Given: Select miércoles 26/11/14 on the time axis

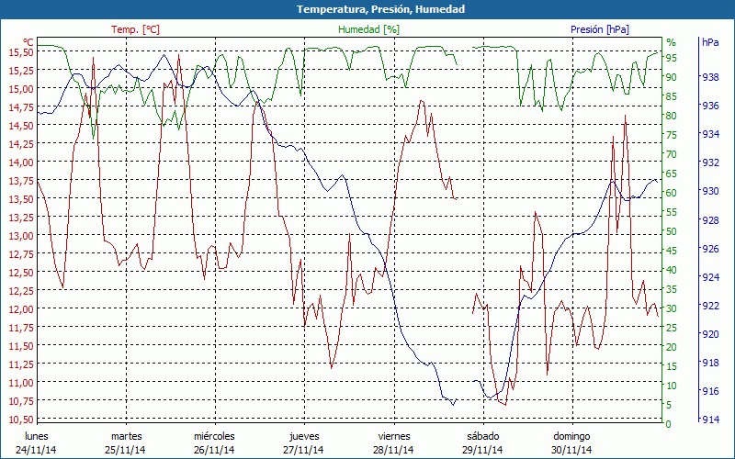Looking at the screenshot, I should tap(214, 442).
